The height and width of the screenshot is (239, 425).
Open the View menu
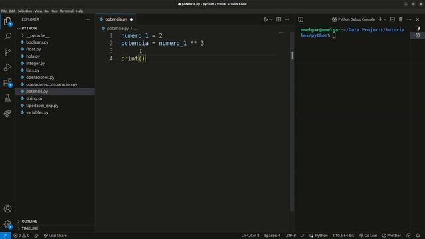[x=38, y=11]
